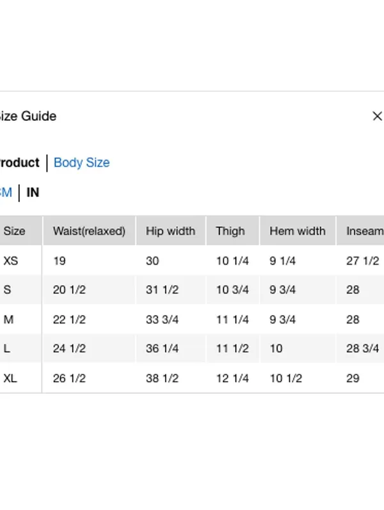Select the XL size row label
The width and height of the screenshot is (384, 510).
click(10, 378)
